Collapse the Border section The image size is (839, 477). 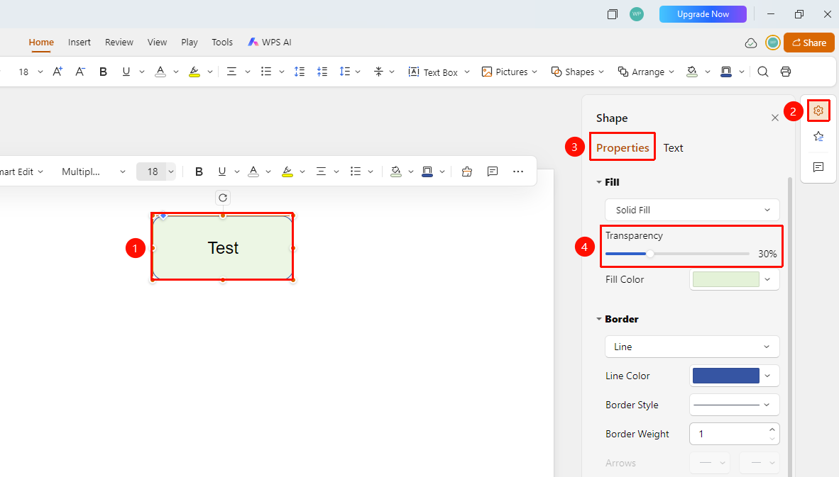point(599,319)
